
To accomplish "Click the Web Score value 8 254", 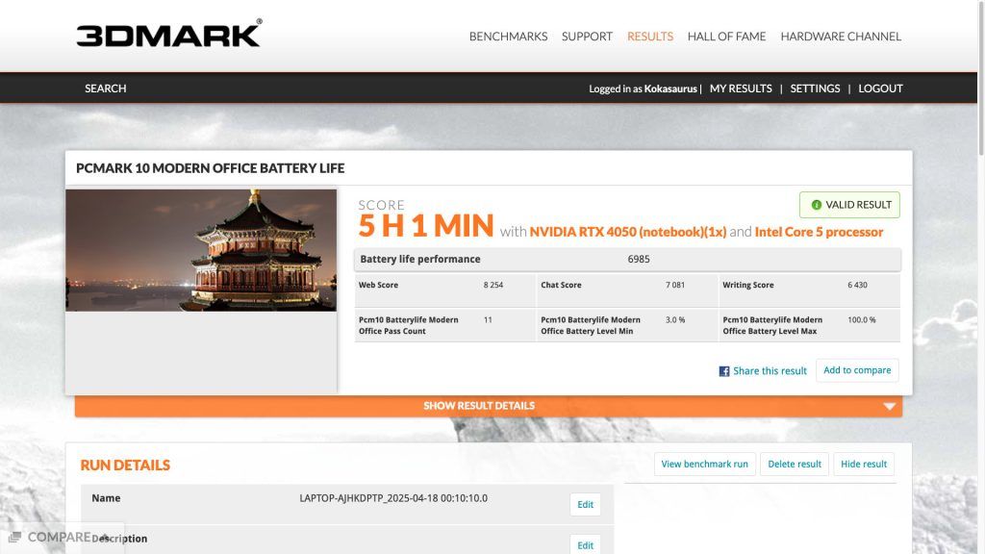I will 493,285.
